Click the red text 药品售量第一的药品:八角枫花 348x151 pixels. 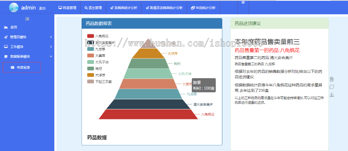pos(267,50)
